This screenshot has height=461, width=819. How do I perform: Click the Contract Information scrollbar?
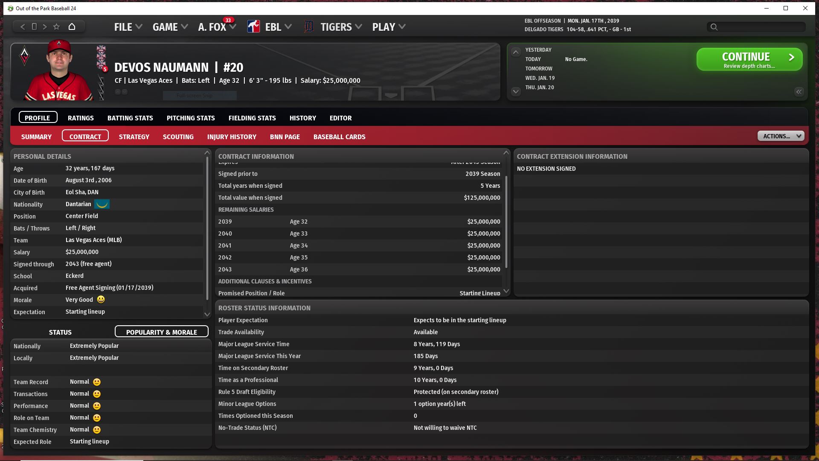click(506, 222)
